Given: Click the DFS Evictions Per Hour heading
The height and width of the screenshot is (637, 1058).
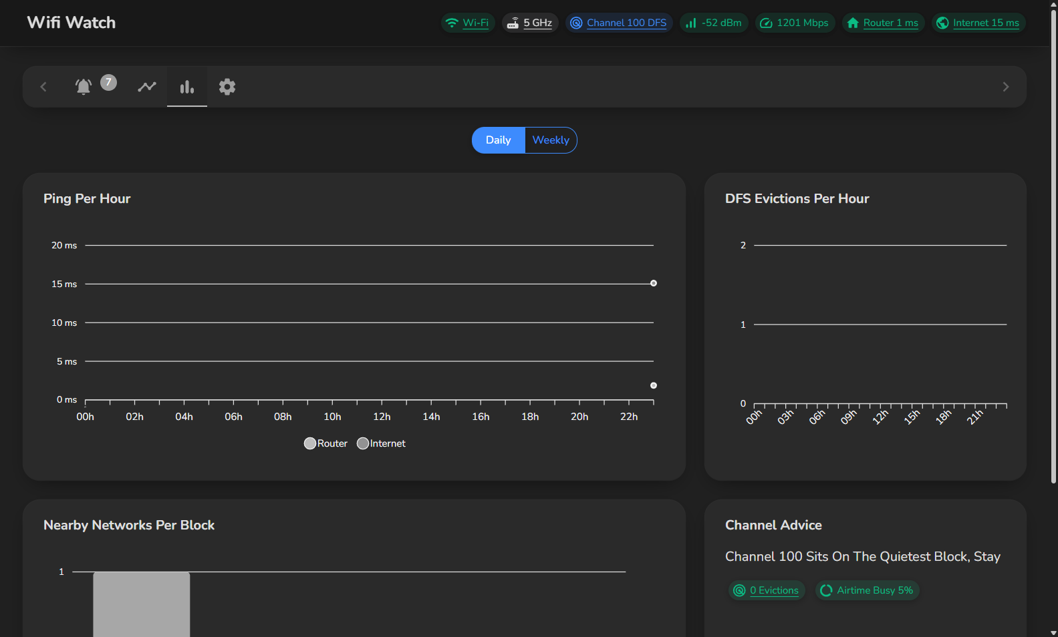Looking at the screenshot, I should tap(797, 198).
